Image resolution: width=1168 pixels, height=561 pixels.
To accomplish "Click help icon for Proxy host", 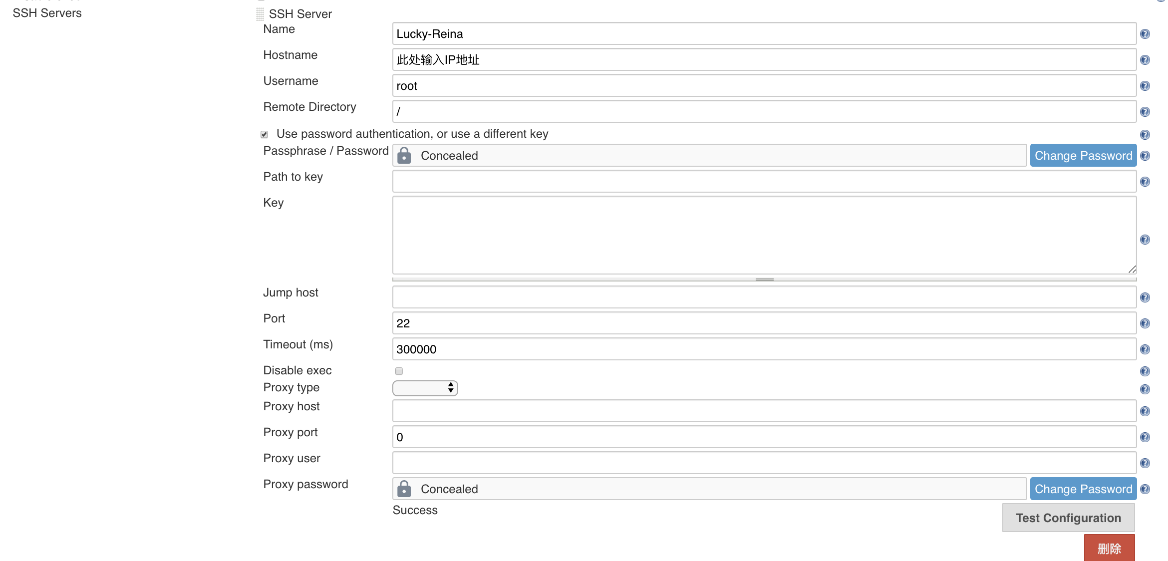I will click(x=1145, y=411).
